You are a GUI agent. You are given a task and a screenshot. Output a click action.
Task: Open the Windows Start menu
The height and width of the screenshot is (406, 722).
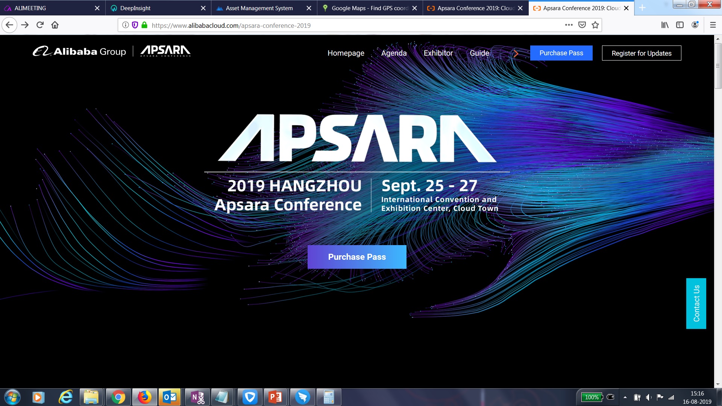tap(12, 397)
